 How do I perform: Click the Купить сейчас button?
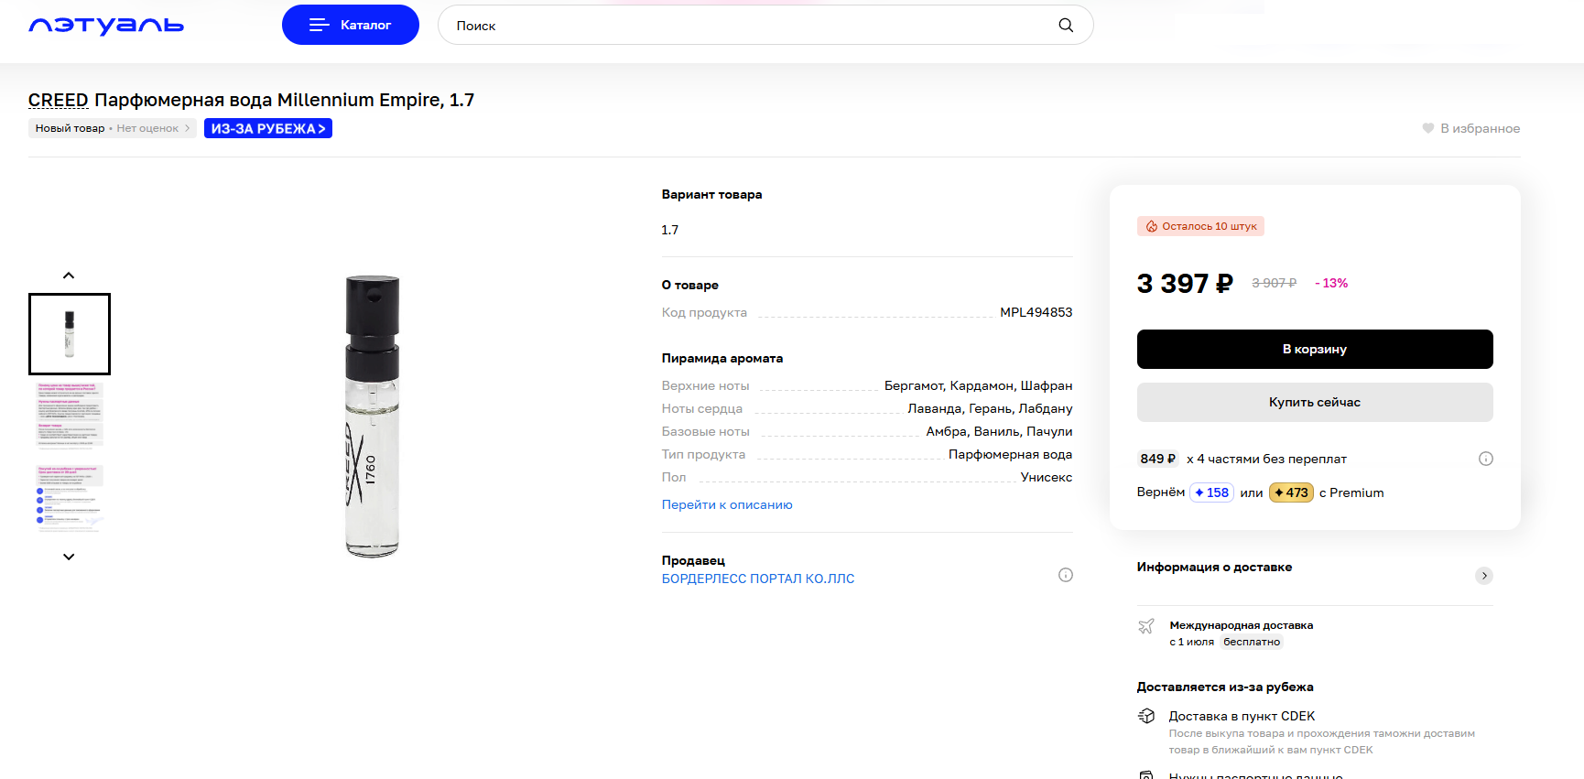[1315, 402]
